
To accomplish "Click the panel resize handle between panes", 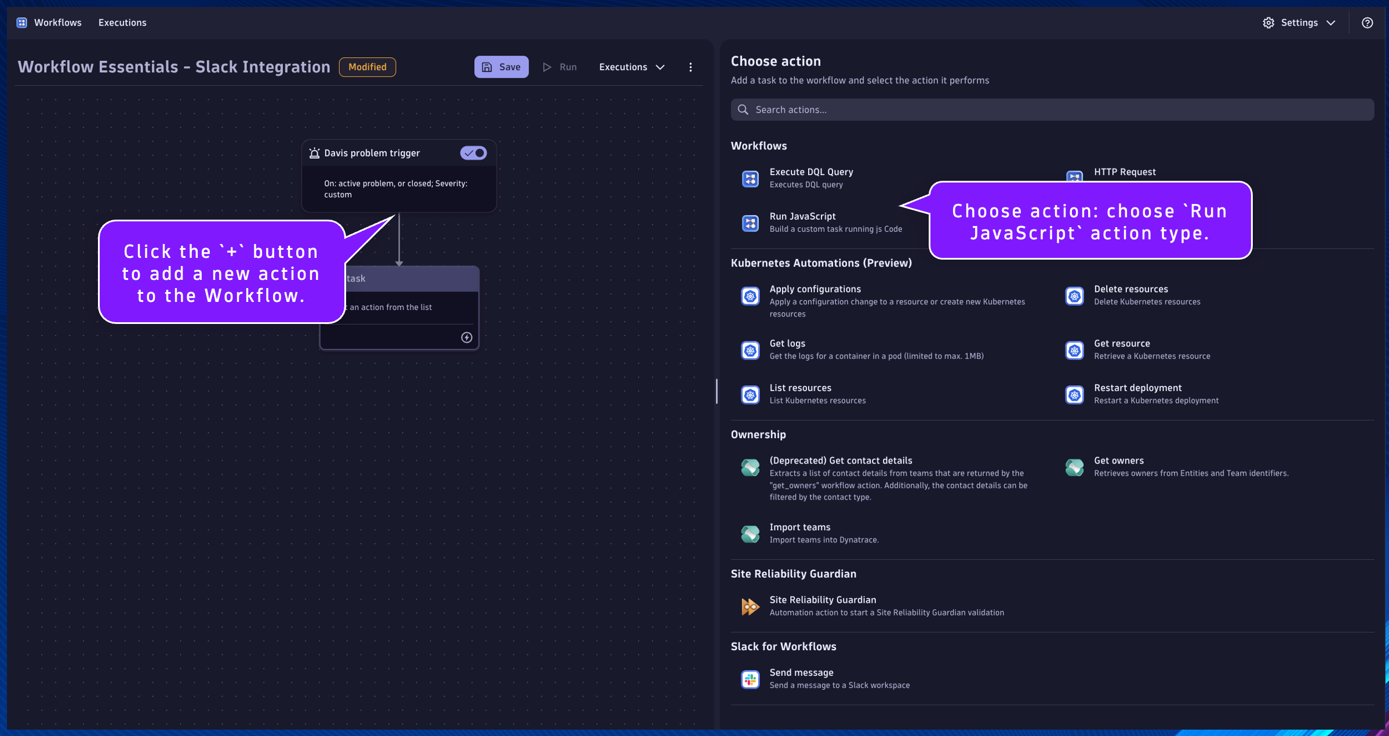I will (717, 391).
